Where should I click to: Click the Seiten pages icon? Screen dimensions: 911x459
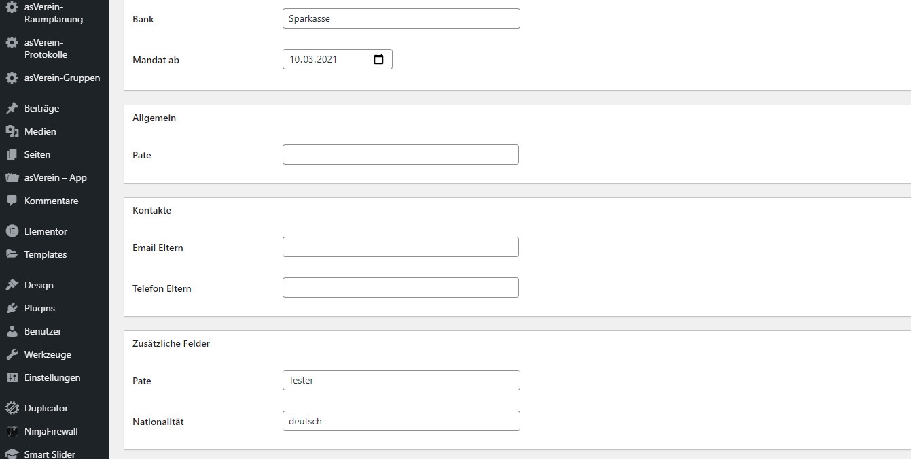(x=12, y=154)
